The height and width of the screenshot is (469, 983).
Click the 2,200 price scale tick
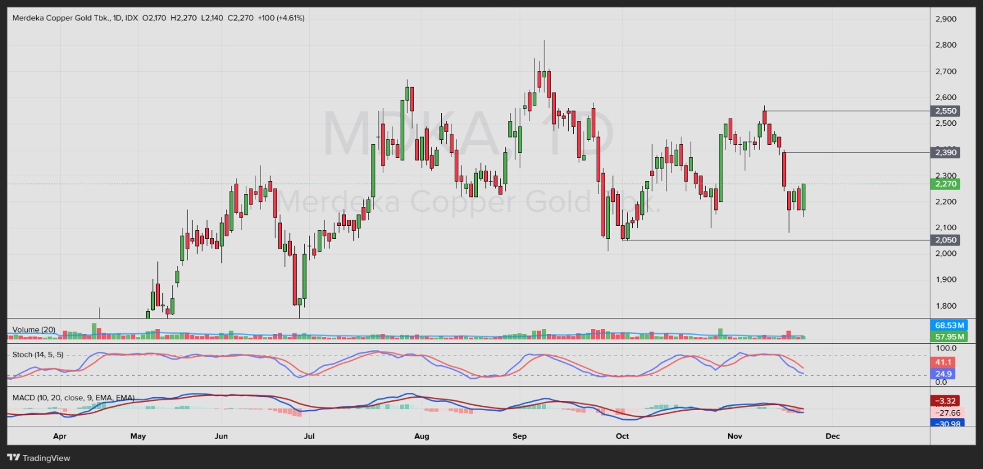click(x=946, y=201)
